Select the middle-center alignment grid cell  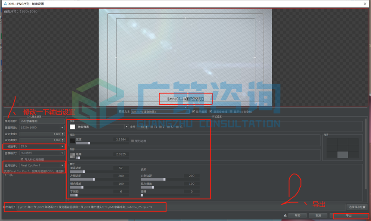pyautogui.click(x=343, y=149)
